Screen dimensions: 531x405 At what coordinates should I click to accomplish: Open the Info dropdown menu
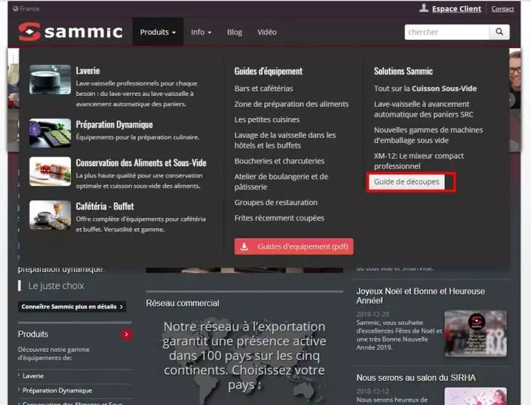(x=201, y=32)
